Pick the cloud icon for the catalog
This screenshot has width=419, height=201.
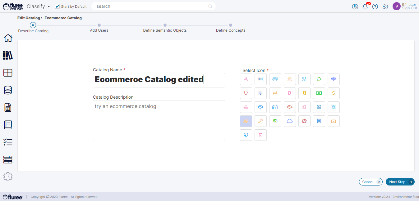[x=290, y=121]
